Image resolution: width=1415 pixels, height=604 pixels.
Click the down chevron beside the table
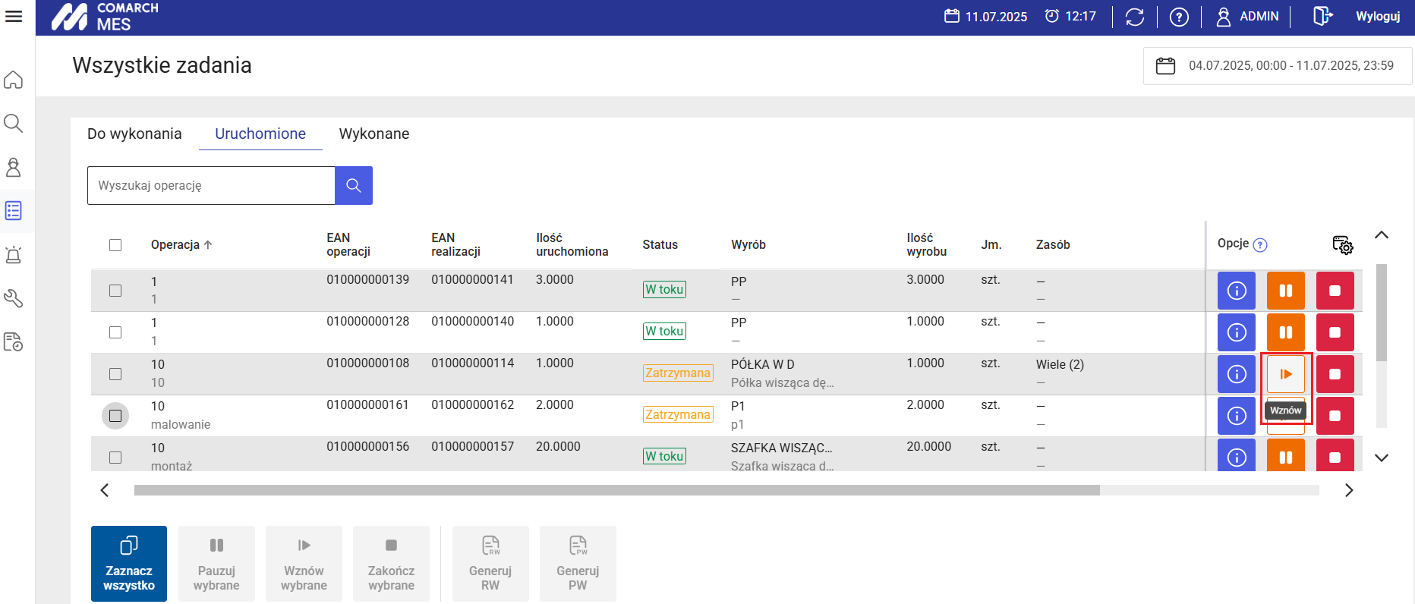[x=1381, y=458]
